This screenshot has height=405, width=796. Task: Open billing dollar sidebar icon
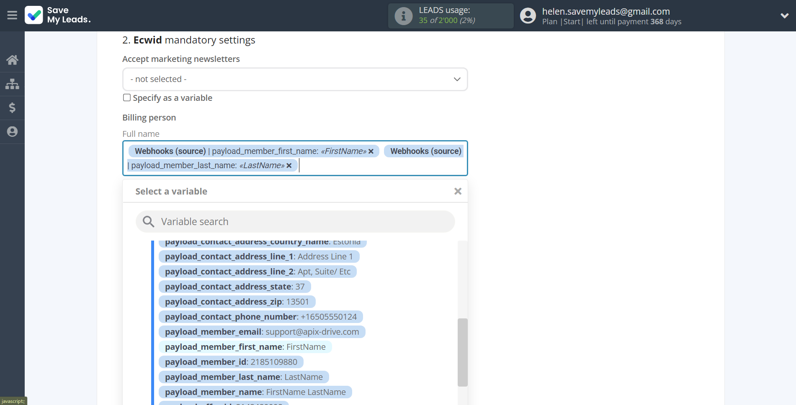[x=12, y=108]
